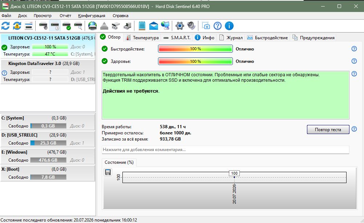Click the blue refresh arrows toolbar icon
364x223 pixels.
pos(5,26)
